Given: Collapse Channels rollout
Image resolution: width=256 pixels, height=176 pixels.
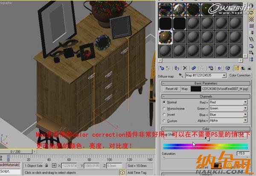Looking at the screenshot, I should pyautogui.click(x=206, y=96).
